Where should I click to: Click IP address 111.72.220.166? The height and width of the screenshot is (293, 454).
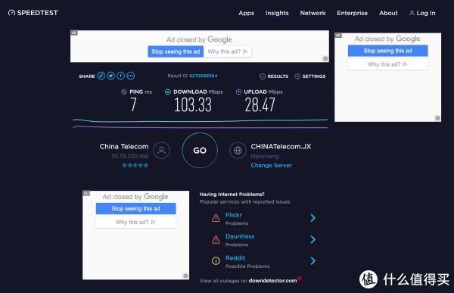point(130,156)
